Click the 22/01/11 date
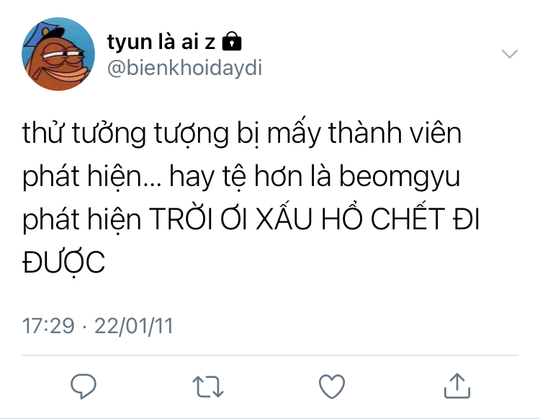Viewport: 540px width, 419px height. [134, 325]
